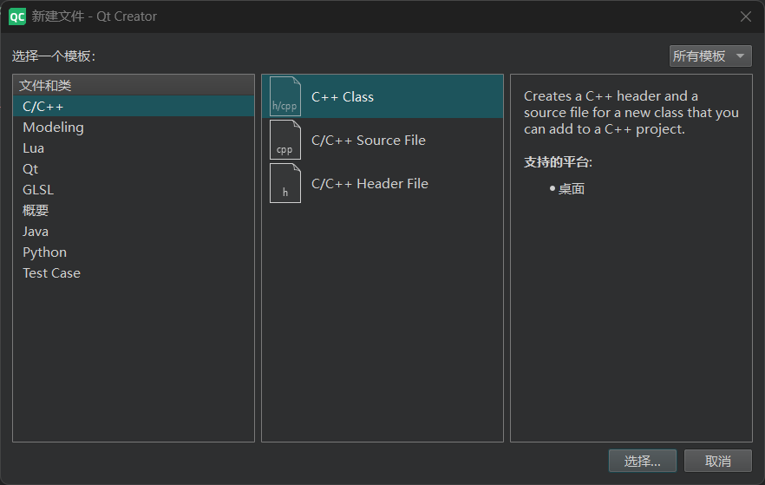This screenshot has width=765, height=485.
Task: Select the Test Case category
Action: [x=134, y=273]
